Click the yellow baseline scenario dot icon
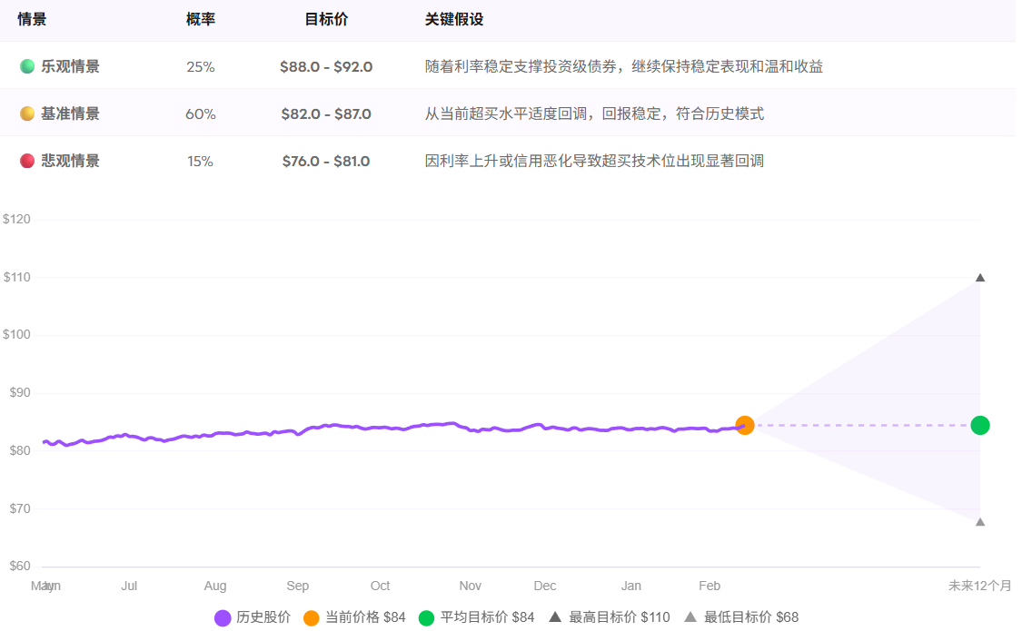This screenshot has height=631, width=1022. click(x=25, y=113)
